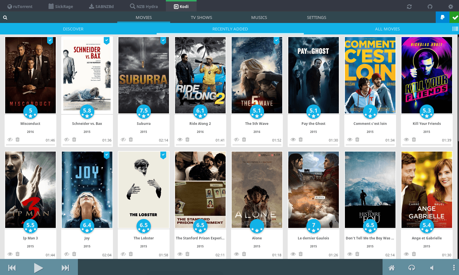Image resolution: width=459 pixels, height=275 pixels.
Task: Delete Misconduct with its trash icon
Action: pos(18,140)
